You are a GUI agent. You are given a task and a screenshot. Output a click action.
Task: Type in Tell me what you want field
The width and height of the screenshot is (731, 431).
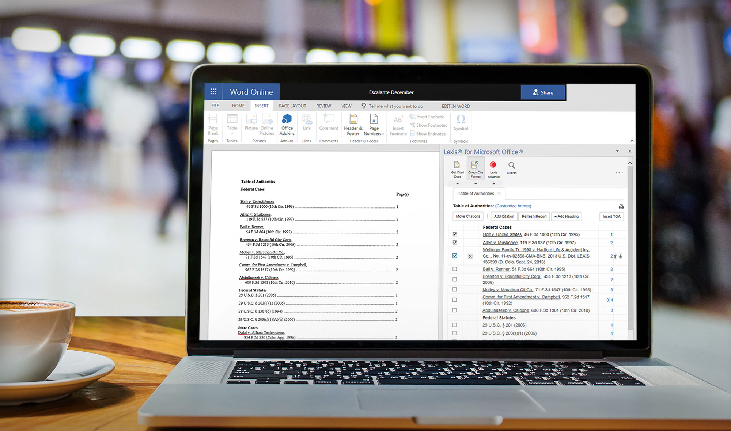396,106
